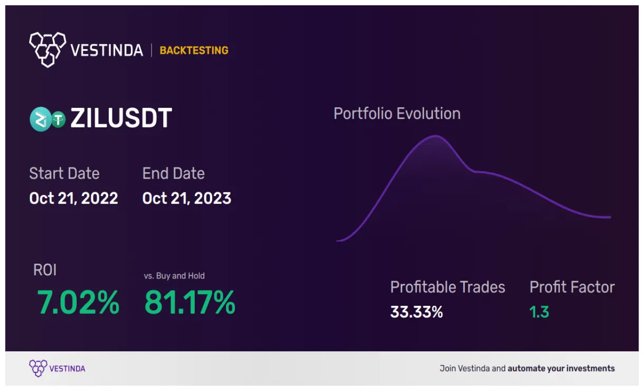
Task: Click the Profit Factor value 1.3
Action: (x=539, y=312)
